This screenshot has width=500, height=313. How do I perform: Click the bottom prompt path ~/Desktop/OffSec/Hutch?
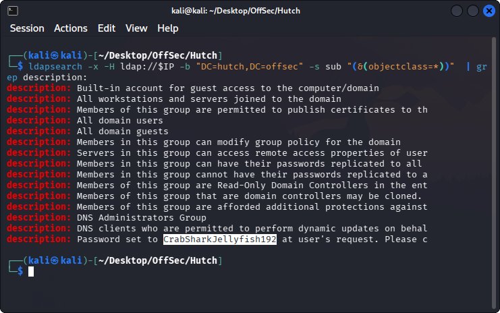158,261
